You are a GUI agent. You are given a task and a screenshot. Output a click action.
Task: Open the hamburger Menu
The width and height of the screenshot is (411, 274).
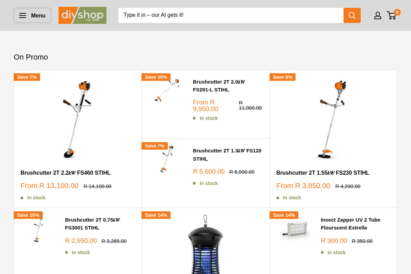[32, 15]
